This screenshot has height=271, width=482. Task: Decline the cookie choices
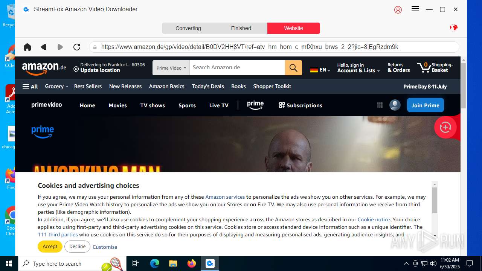(x=77, y=247)
